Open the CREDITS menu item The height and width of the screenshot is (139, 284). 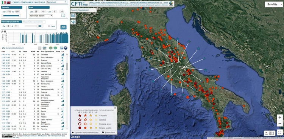tap(16, 2)
